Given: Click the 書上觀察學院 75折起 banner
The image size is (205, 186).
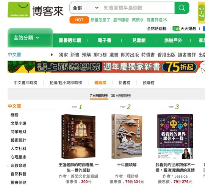Looking at the screenshot, I should click(x=106, y=67).
